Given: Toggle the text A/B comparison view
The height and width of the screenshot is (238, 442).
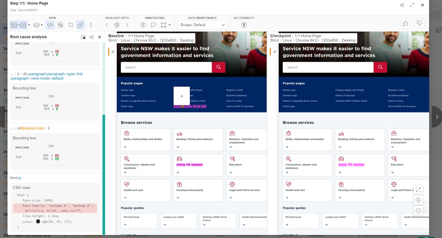Looking at the screenshot, I should (x=60, y=25).
